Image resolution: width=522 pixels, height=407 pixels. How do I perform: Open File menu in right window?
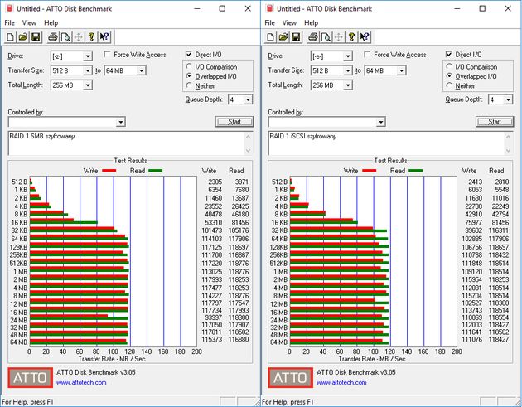(x=270, y=22)
